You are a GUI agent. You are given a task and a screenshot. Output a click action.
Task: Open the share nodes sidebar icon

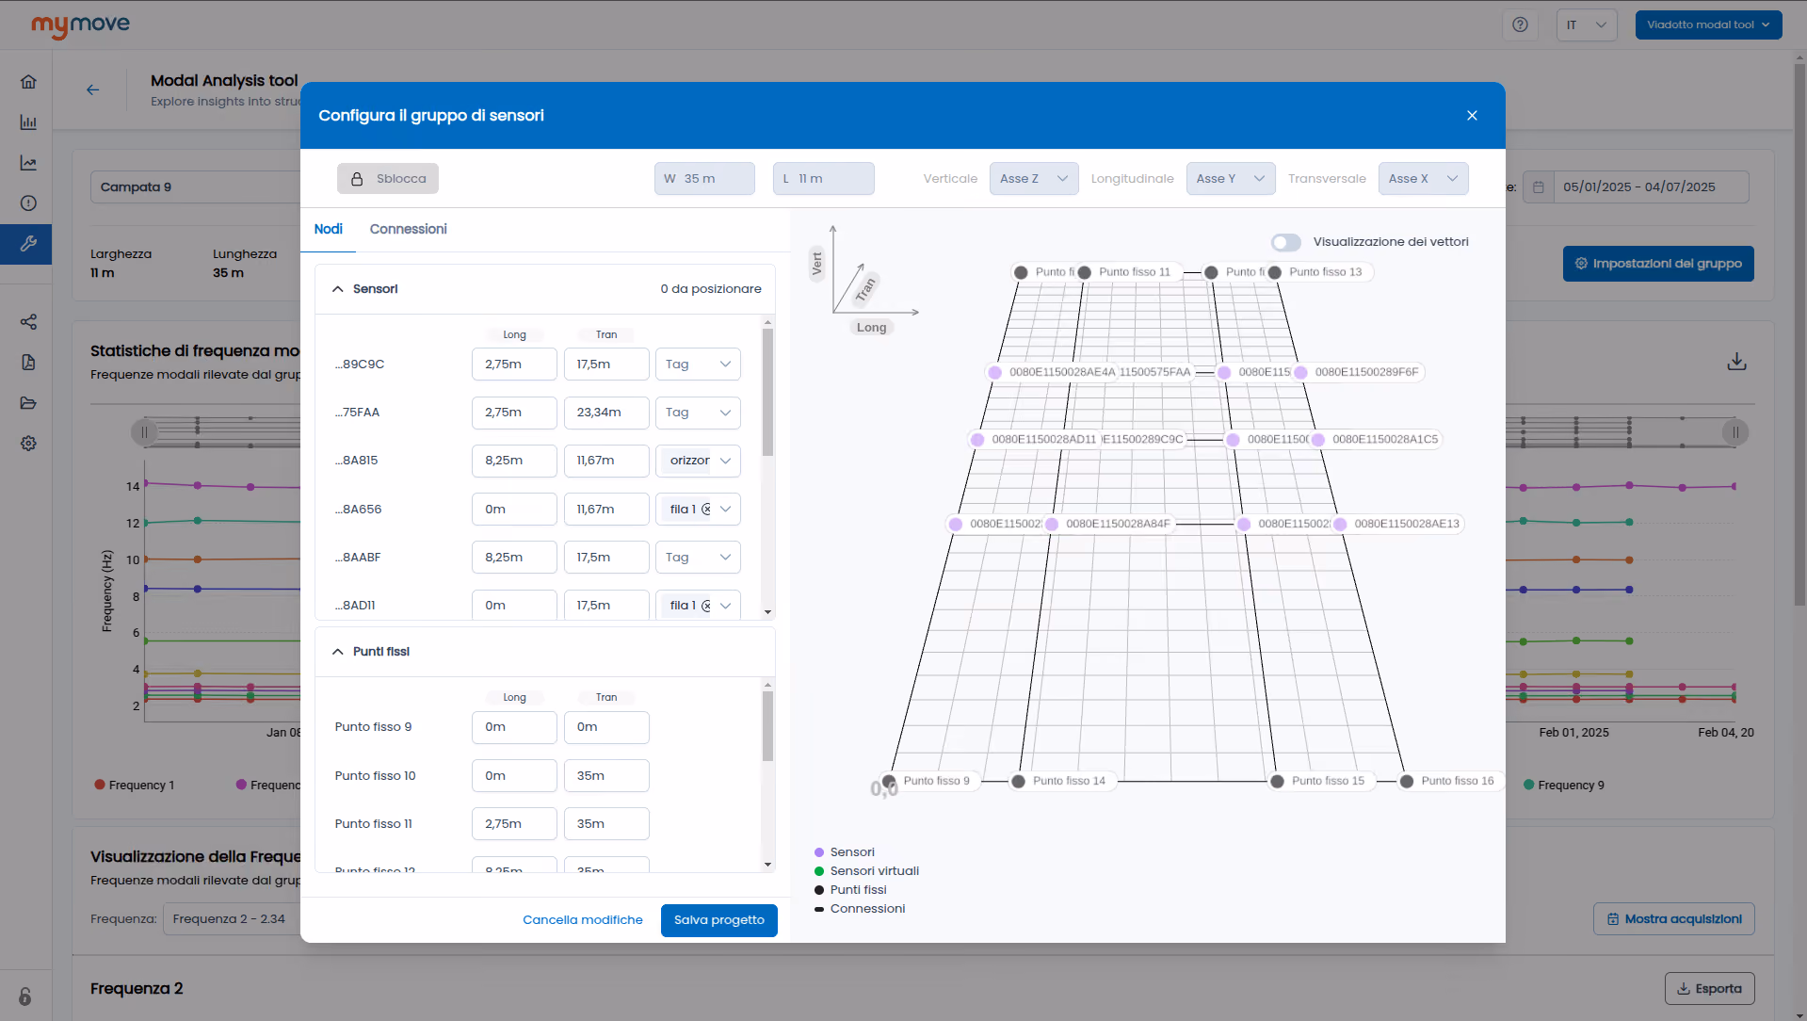pos(28,322)
